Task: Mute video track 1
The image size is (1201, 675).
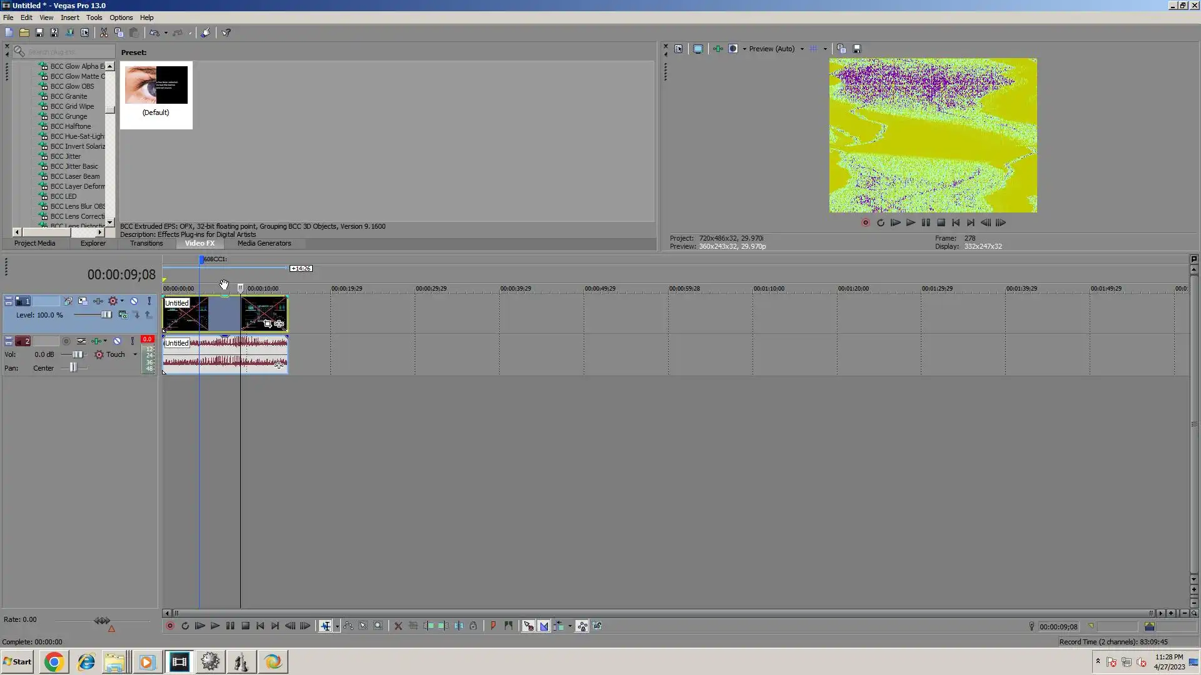Action: point(134,301)
